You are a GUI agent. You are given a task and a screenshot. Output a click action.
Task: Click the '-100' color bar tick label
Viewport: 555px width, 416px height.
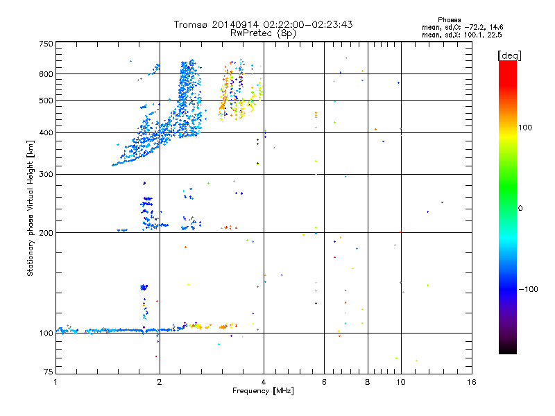pyautogui.click(x=528, y=289)
